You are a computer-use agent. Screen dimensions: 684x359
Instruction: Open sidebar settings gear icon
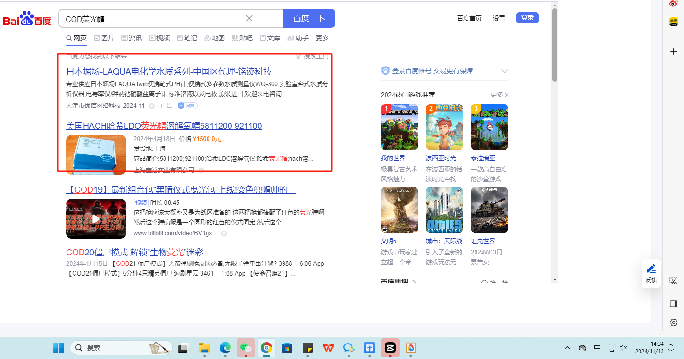[x=674, y=322]
